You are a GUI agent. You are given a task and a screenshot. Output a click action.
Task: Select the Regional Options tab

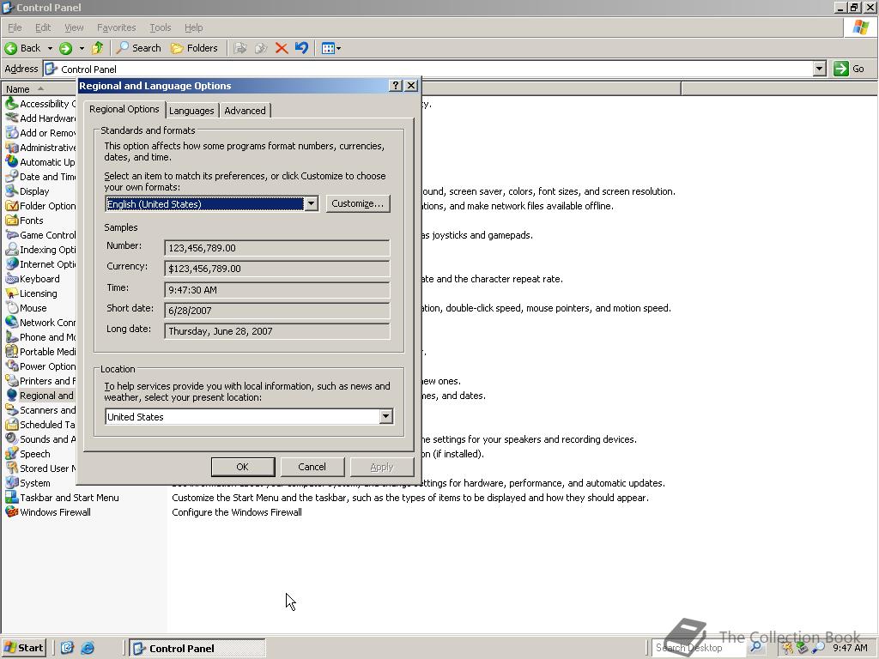tap(124, 109)
